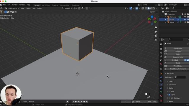Switch to the Shading workspace tab
The height and width of the screenshot is (106, 189).
point(55,5)
